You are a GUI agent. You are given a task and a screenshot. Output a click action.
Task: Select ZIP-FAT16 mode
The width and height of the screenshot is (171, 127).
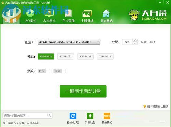click(x=105, y=56)
